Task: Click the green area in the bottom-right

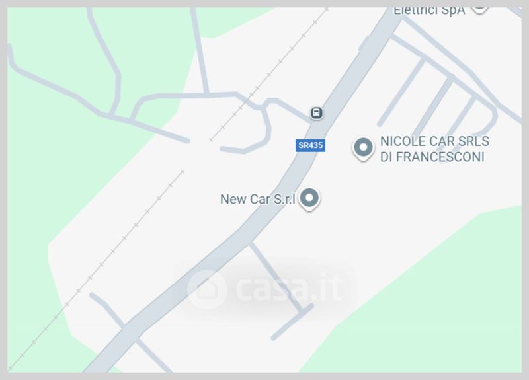Action: point(438,303)
